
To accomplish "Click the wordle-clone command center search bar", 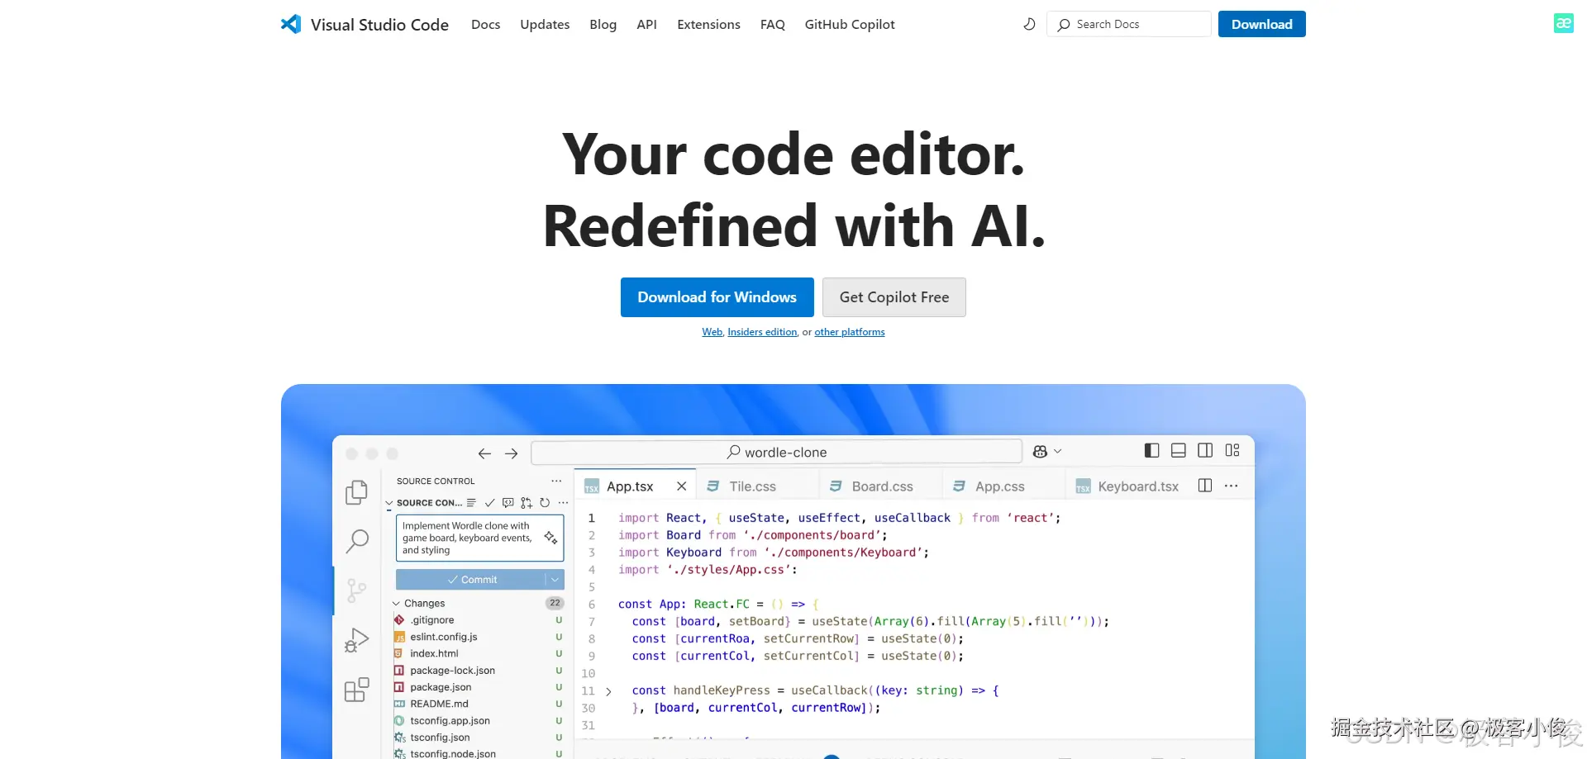I will (x=777, y=452).
